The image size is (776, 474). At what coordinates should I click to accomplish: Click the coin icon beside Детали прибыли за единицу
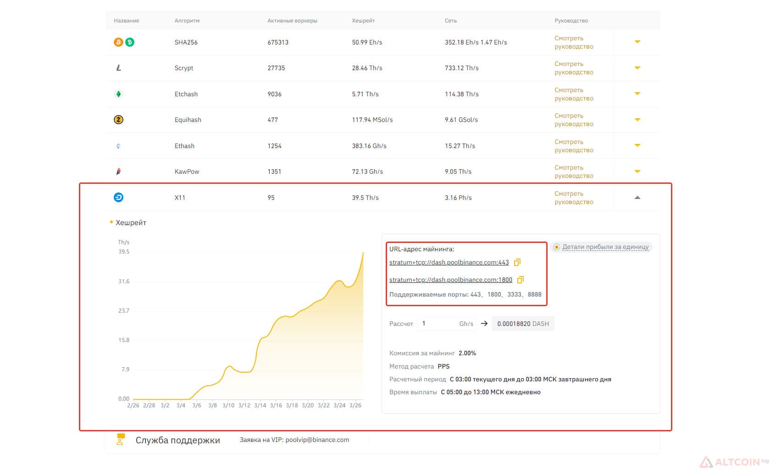556,247
